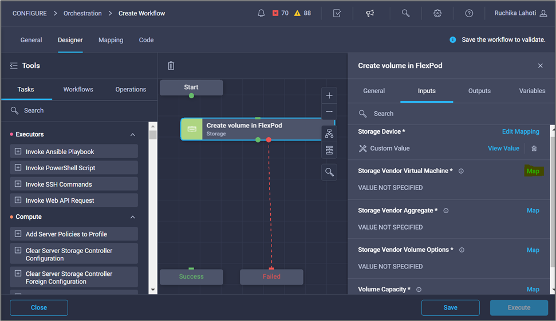Image resolution: width=556 pixels, height=321 pixels.
Task: Open the announcements megaphone icon
Action: point(370,13)
